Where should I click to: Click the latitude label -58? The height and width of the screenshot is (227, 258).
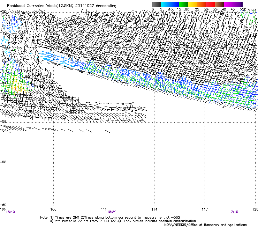click(3, 162)
